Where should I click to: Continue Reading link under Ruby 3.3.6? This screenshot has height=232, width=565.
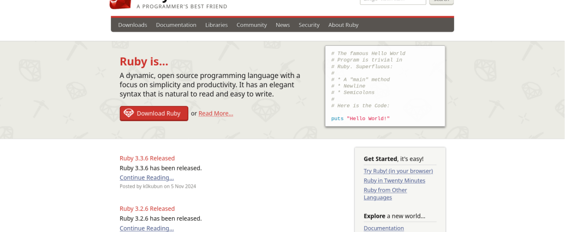pos(147,177)
